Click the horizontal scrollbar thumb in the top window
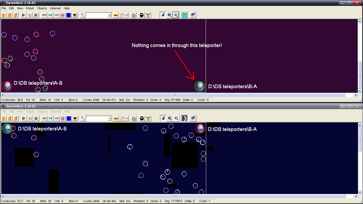 coord(175,95)
